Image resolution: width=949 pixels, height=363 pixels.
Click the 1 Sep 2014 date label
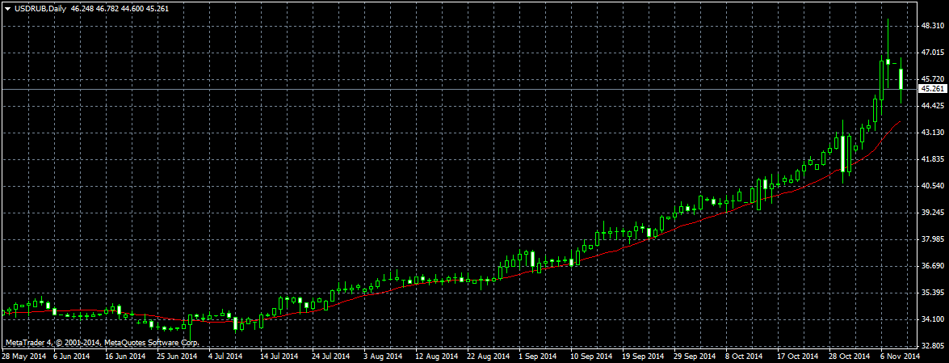[x=537, y=356]
